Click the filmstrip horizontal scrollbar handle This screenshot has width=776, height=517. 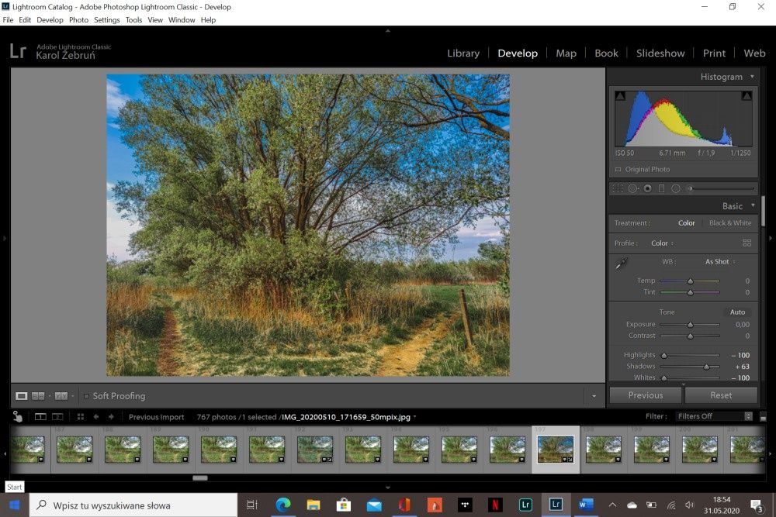pyautogui.click(x=200, y=478)
